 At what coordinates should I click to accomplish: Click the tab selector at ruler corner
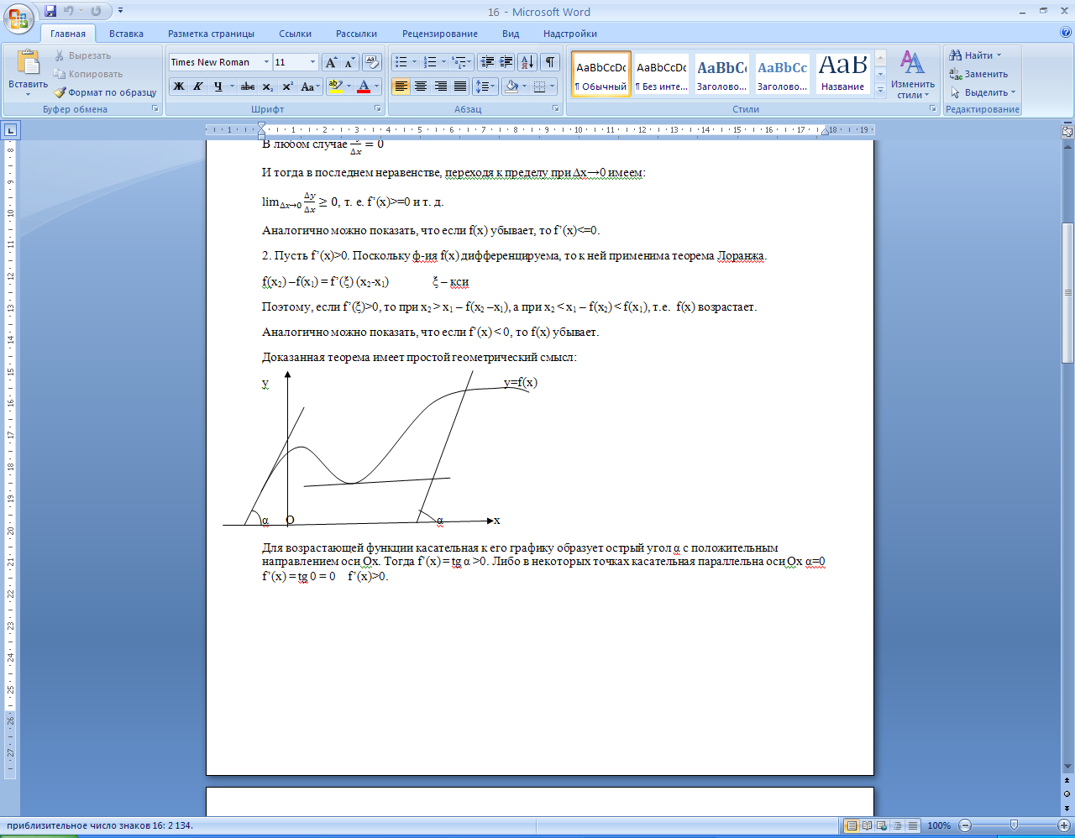[10, 130]
